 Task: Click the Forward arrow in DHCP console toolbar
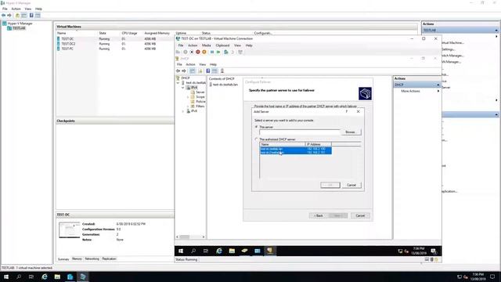click(x=184, y=70)
